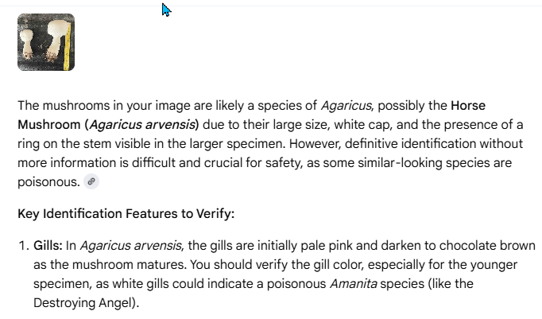The height and width of the screenshot is (319, 542).
Task: Click the list number "1."
Action: coord(22,246)
